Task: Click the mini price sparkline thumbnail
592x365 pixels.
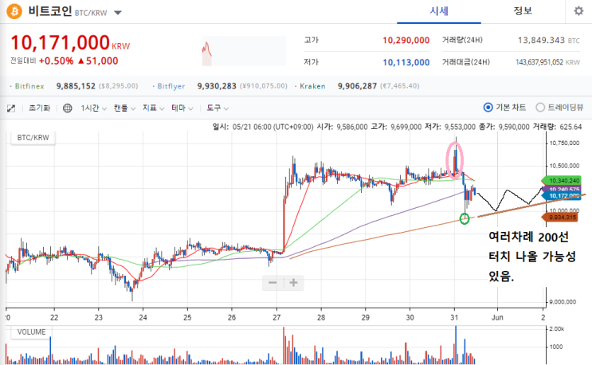Action: (x=244, y=51)
